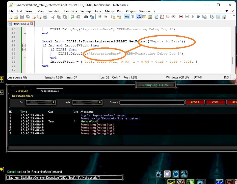
Task: Collapse the fold marker on line 45
Action: click(x=24, y=49)
